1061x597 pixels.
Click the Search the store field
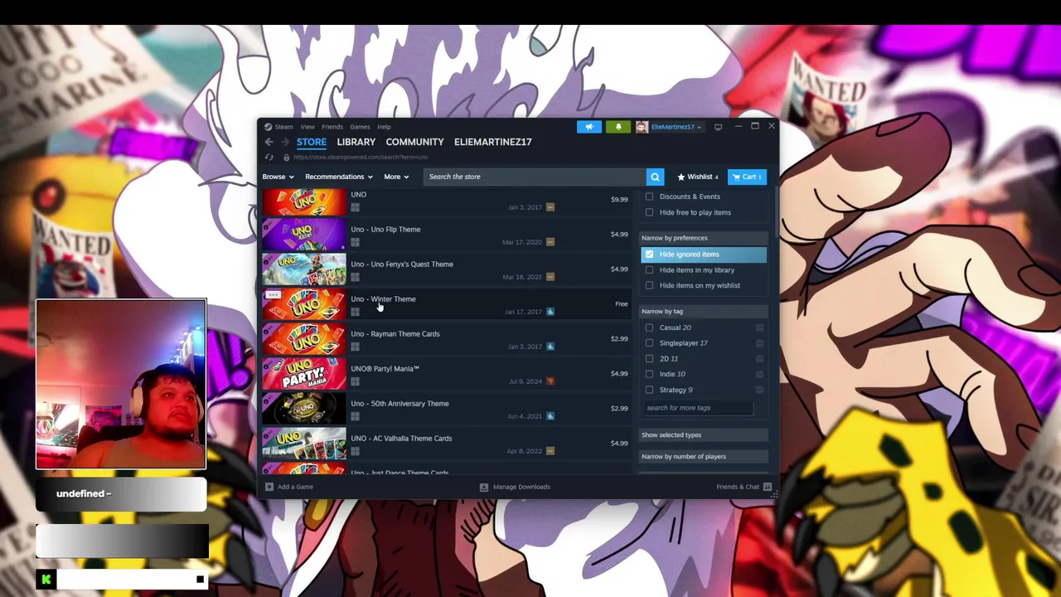coord(535,177)
